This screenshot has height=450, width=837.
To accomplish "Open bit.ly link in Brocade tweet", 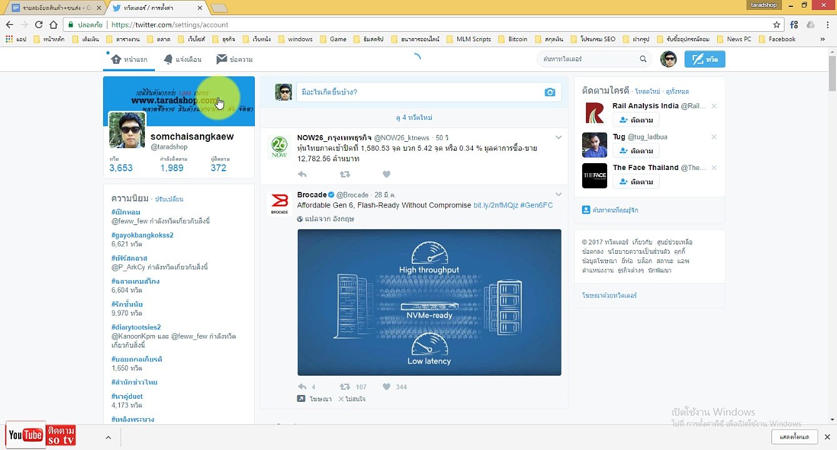I will 495,205.
